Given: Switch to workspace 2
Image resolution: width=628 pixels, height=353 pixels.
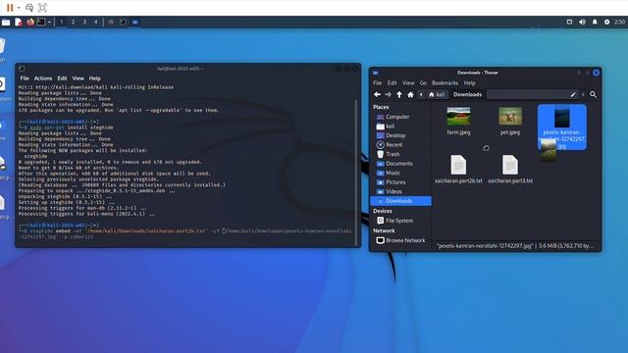Looking at the screenshot, I should tap(73, 22).
